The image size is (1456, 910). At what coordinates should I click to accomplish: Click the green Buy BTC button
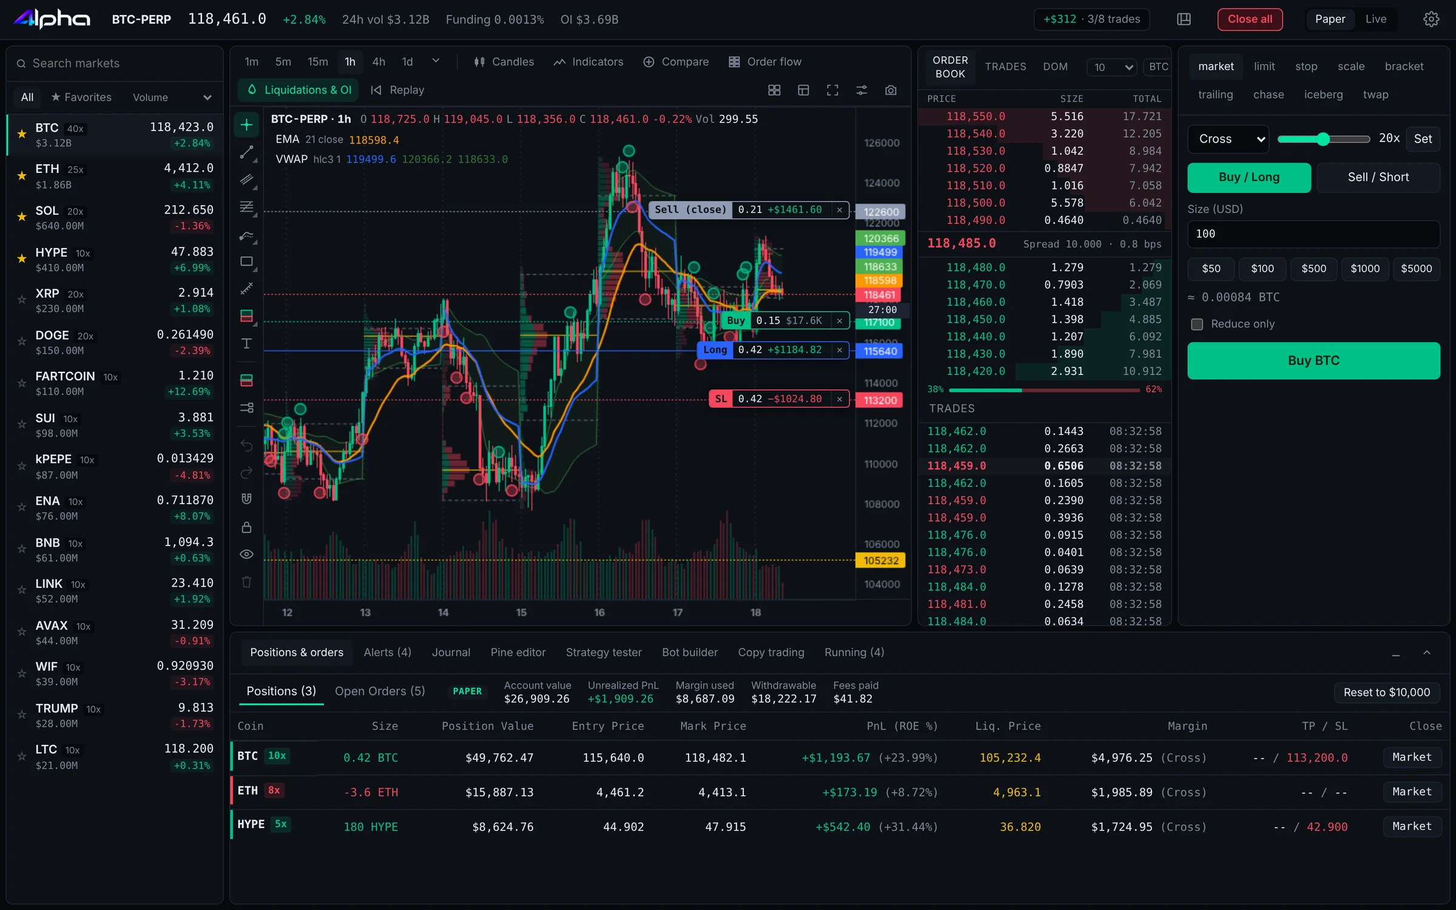tap(1313, 361)
